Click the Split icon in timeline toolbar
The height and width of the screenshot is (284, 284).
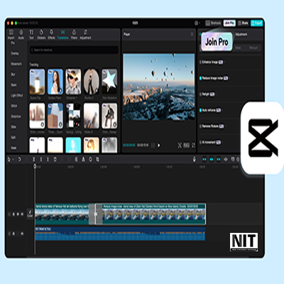[33, 160]
